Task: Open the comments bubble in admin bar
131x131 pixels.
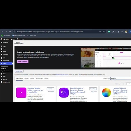Action: [x=18, y=39]
